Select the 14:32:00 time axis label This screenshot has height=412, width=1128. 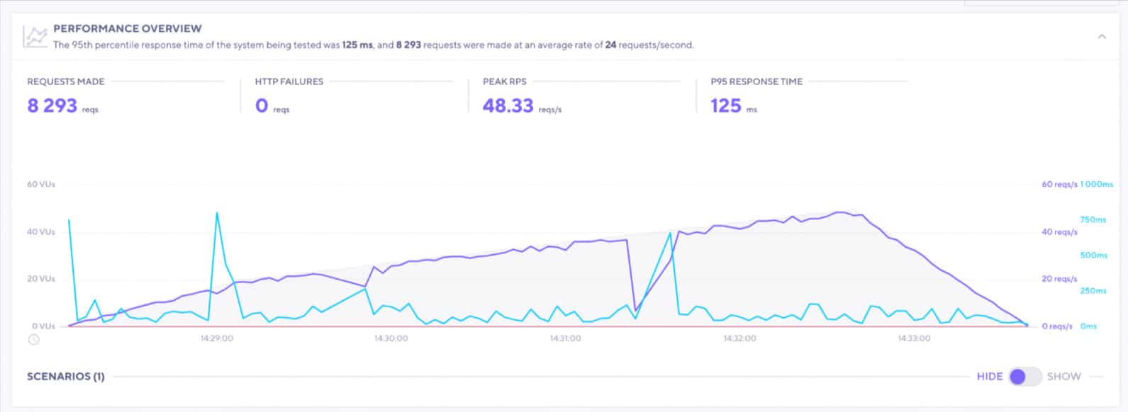(x=739, y=338)
